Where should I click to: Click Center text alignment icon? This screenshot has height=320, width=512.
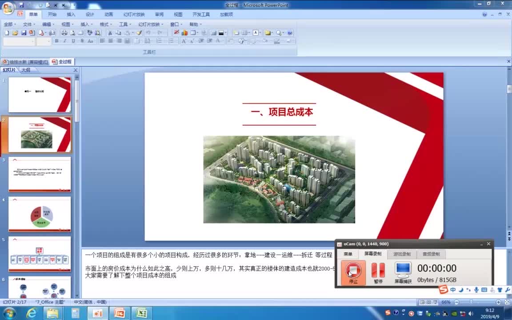[x=111, y=41]
